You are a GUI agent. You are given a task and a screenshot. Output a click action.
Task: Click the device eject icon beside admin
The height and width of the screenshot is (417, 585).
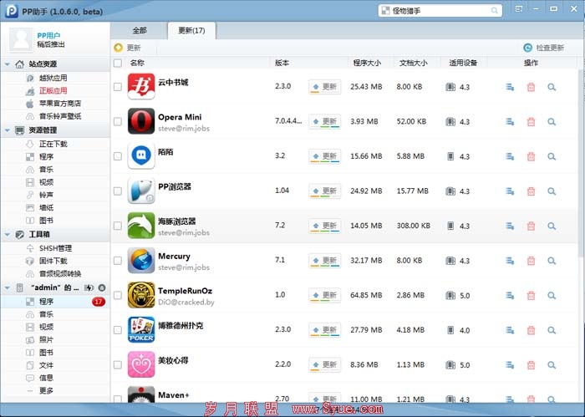[x=101, y=287]
